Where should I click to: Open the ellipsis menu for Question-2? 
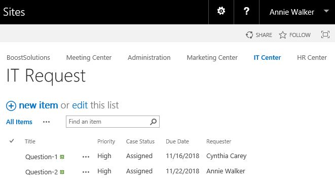click(x=86, y=172)
